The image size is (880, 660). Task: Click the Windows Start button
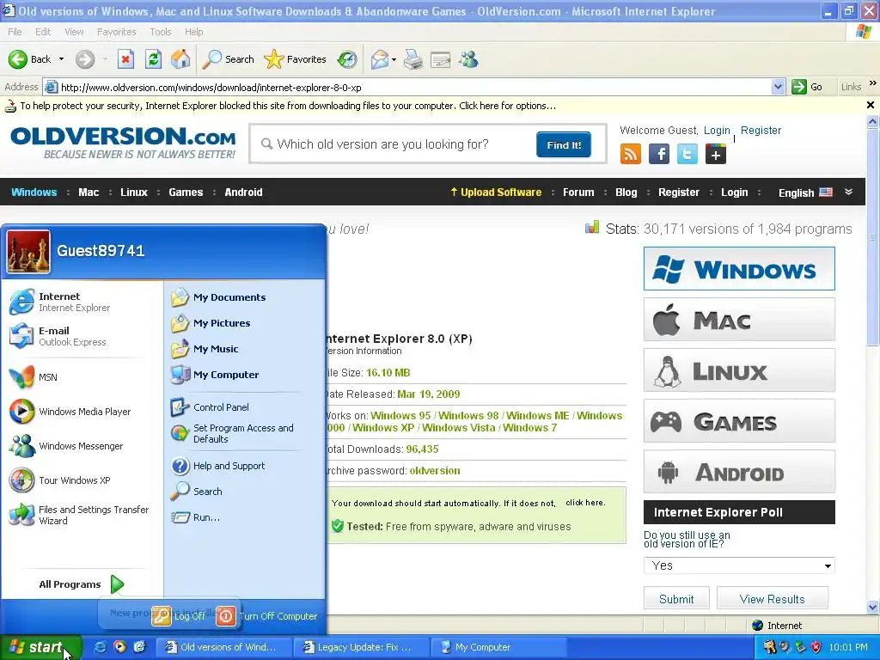(x=40, y=647)
